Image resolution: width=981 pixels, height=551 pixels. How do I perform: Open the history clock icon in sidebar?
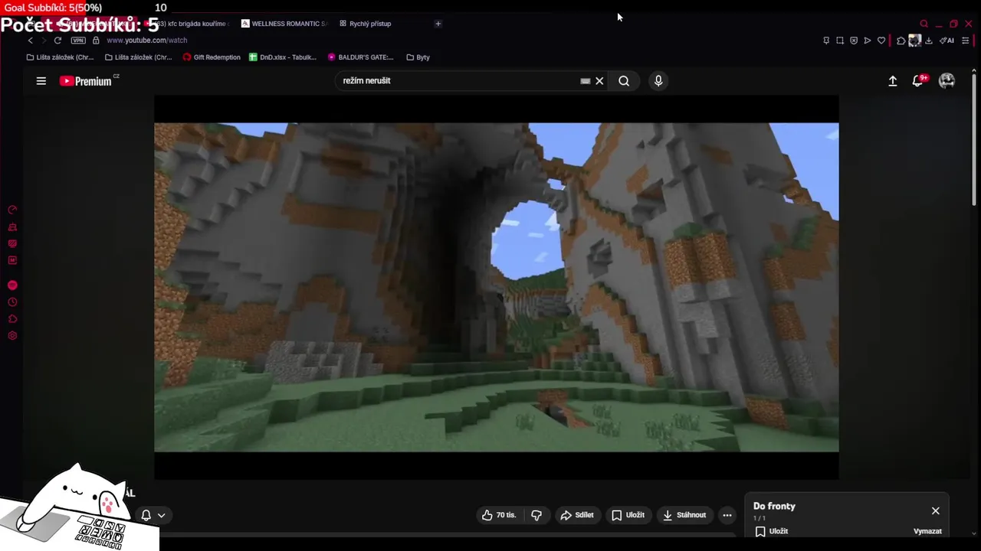coord(12,302)
